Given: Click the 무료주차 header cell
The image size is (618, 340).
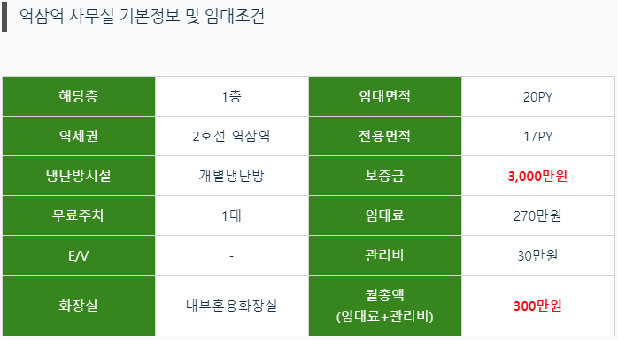Looking at the screenshot, I should point(79,215).
